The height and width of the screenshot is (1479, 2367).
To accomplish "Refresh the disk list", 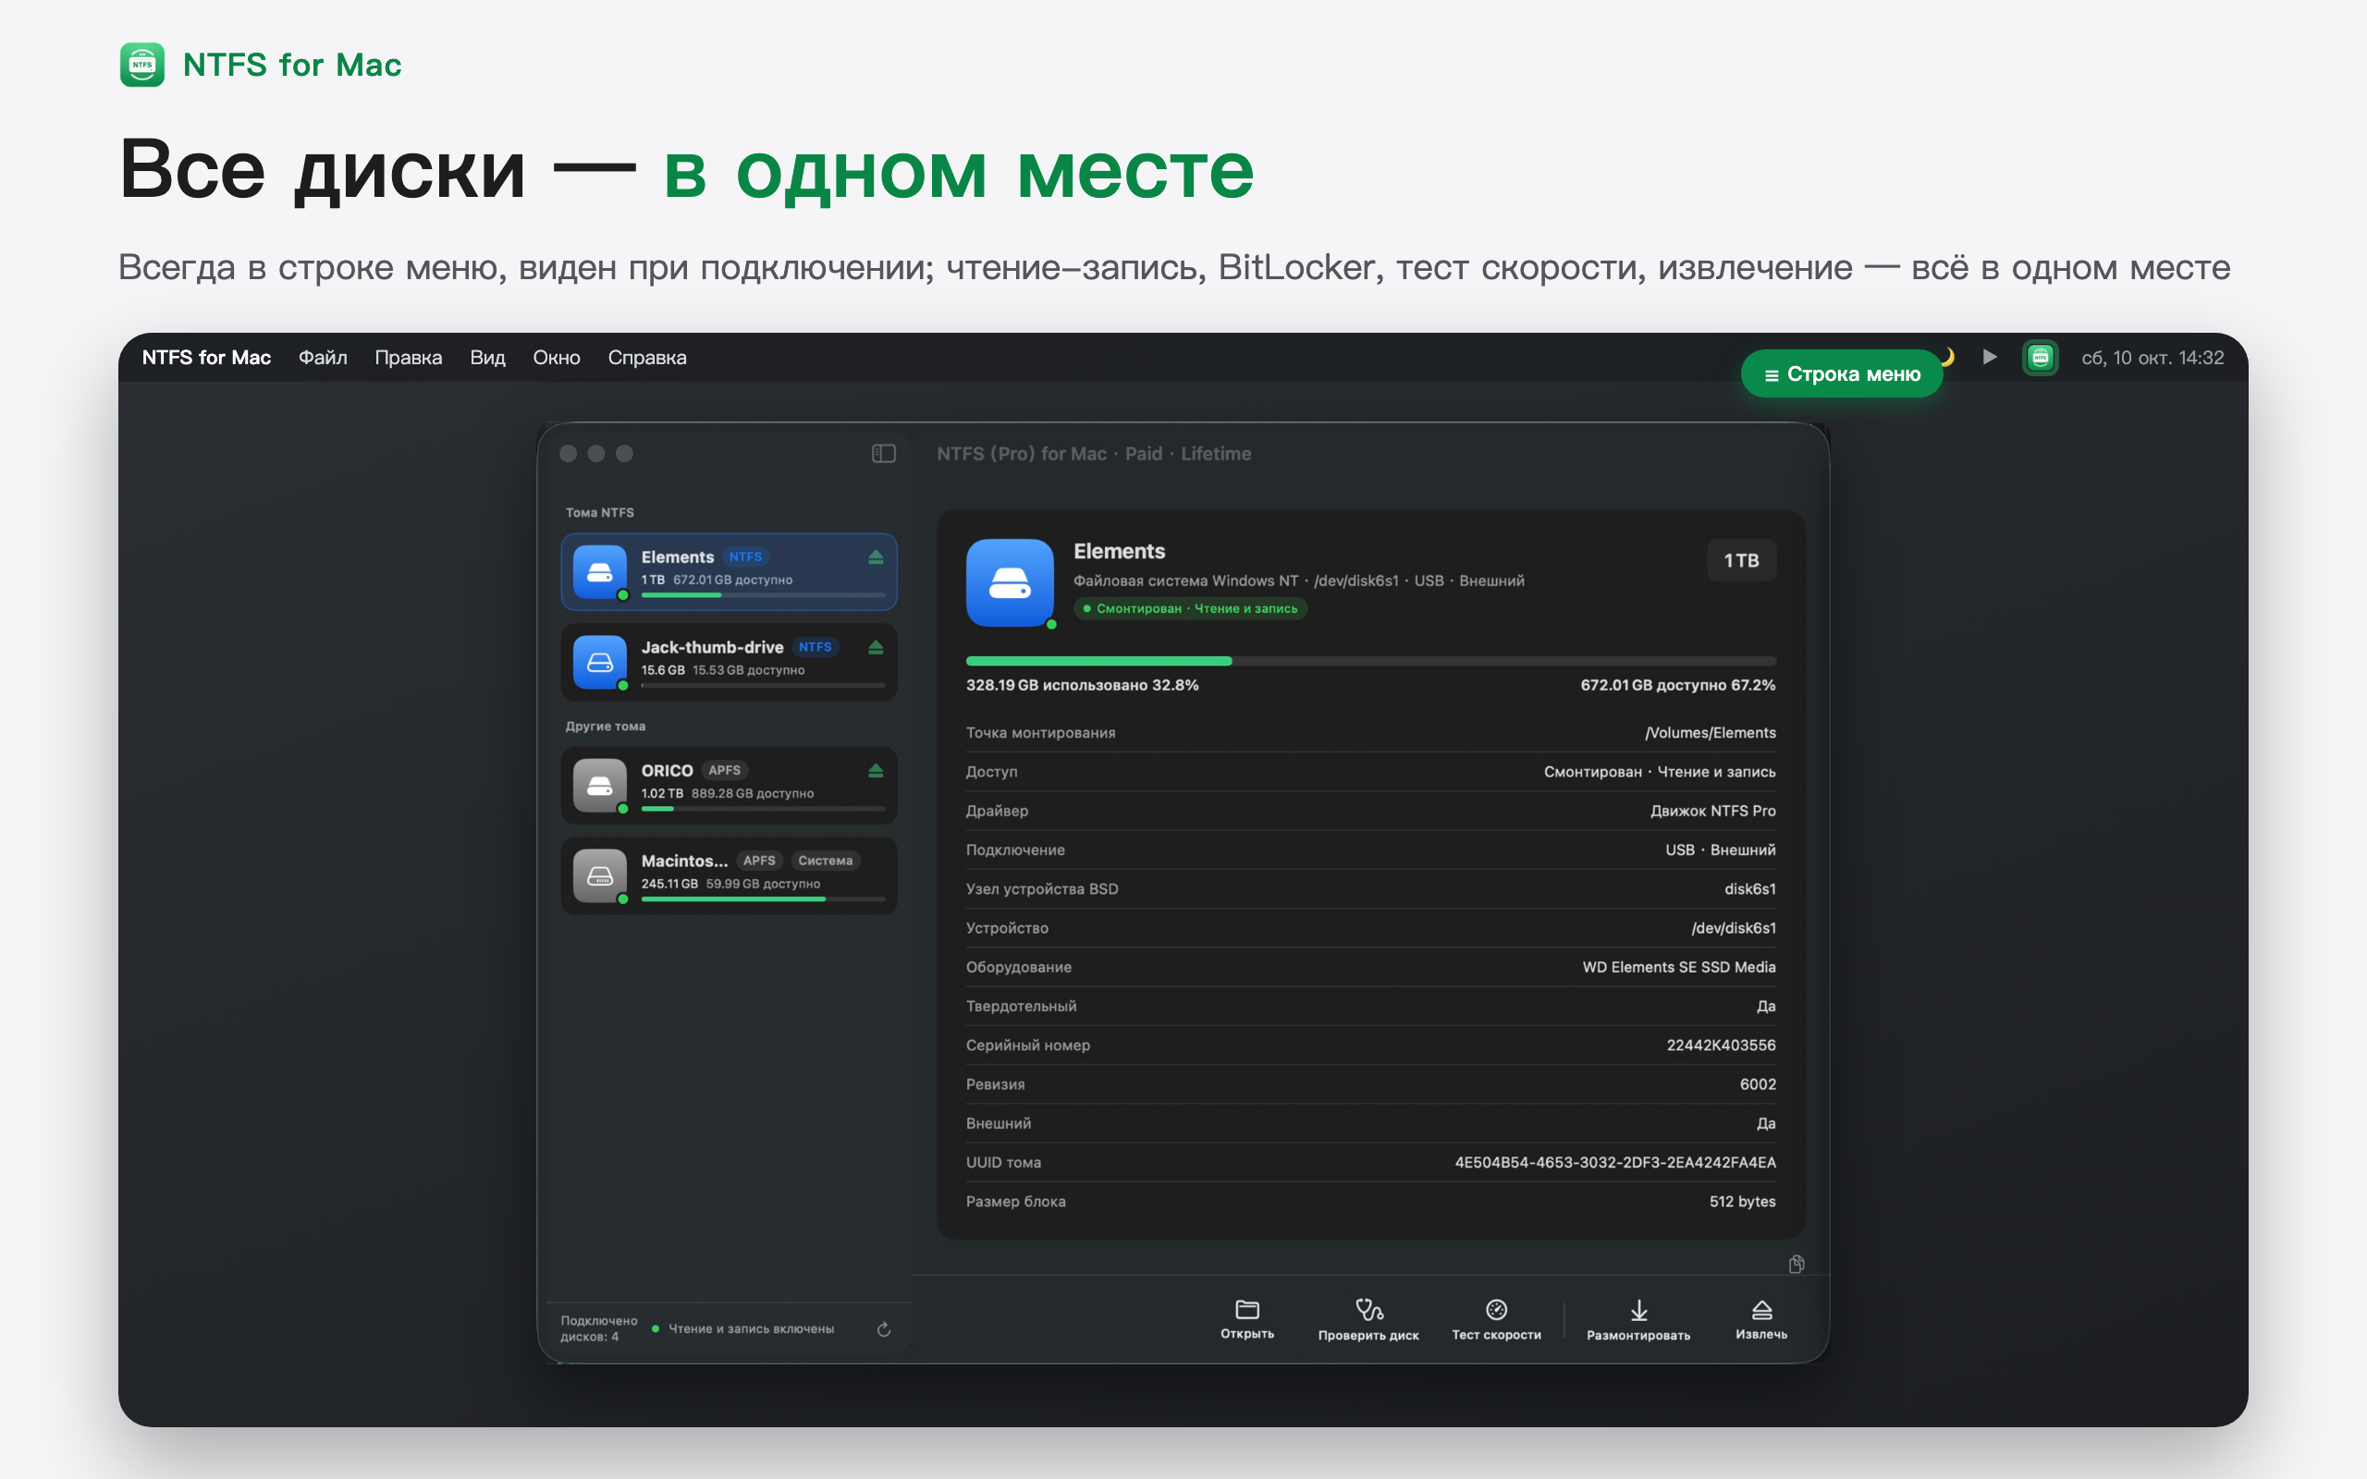I will pos(883,1328).
